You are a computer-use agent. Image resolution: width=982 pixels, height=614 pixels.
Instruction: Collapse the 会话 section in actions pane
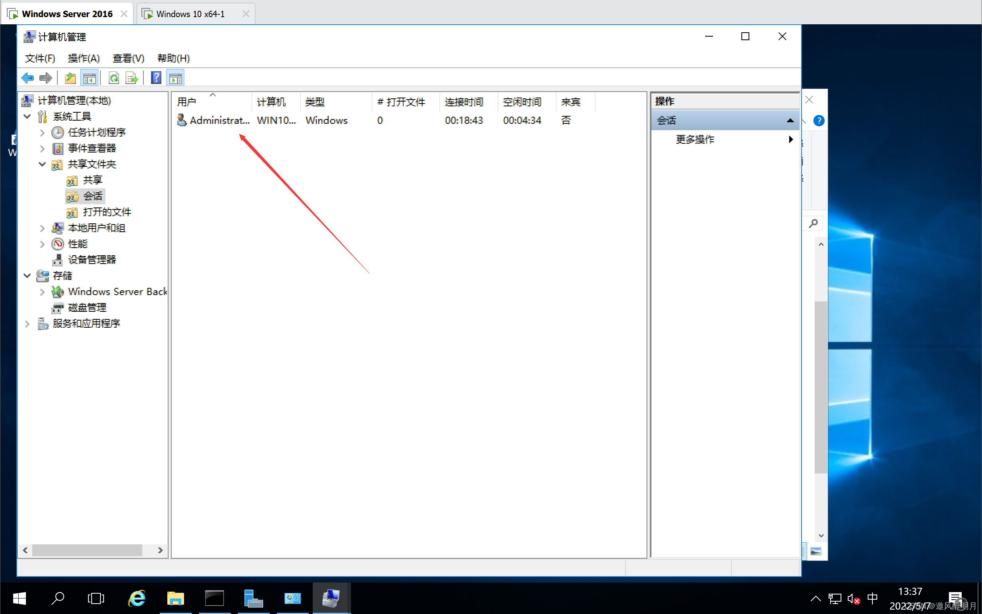[790, 120]
